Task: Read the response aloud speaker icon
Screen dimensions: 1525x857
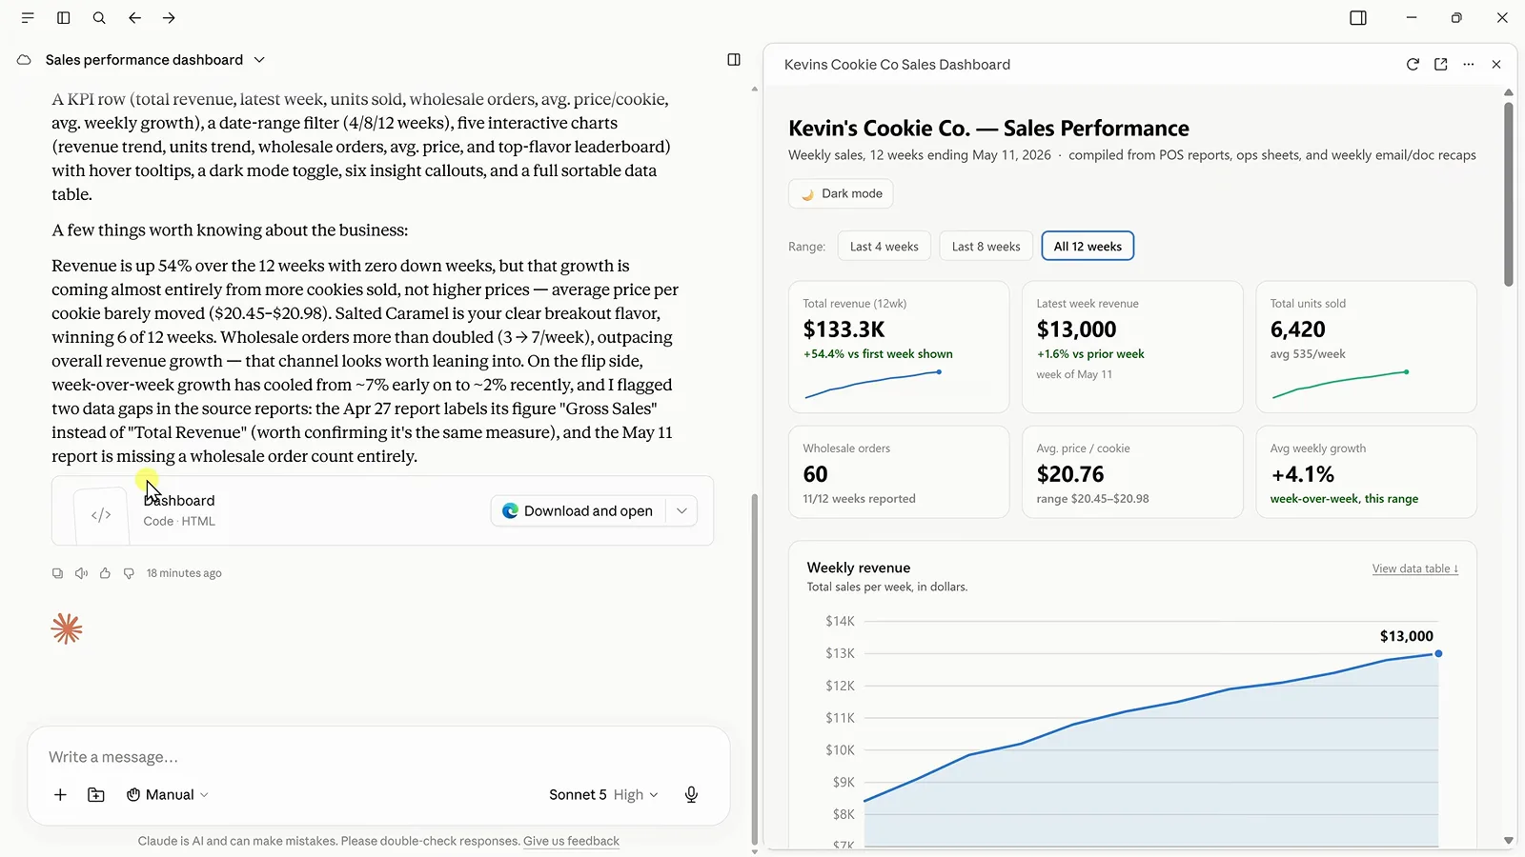Action: (81, 573)
